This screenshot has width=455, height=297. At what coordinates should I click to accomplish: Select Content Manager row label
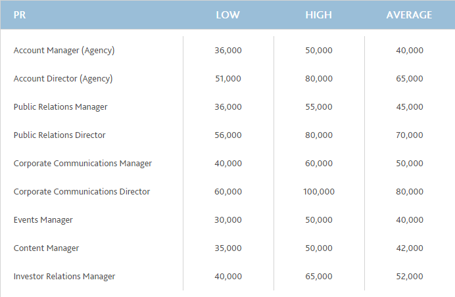pos(47,248)
